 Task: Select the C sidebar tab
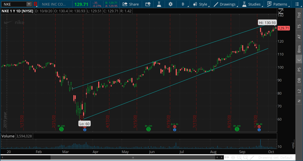pyautogui.click(x=299, y=60)
